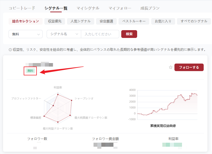Click the 最大利益ドローダウン率 label
This screenshot has width=212, height=154.
tap(58, 129)
